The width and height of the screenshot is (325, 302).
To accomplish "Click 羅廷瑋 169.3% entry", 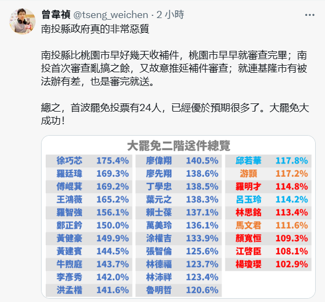I will 89,173.
